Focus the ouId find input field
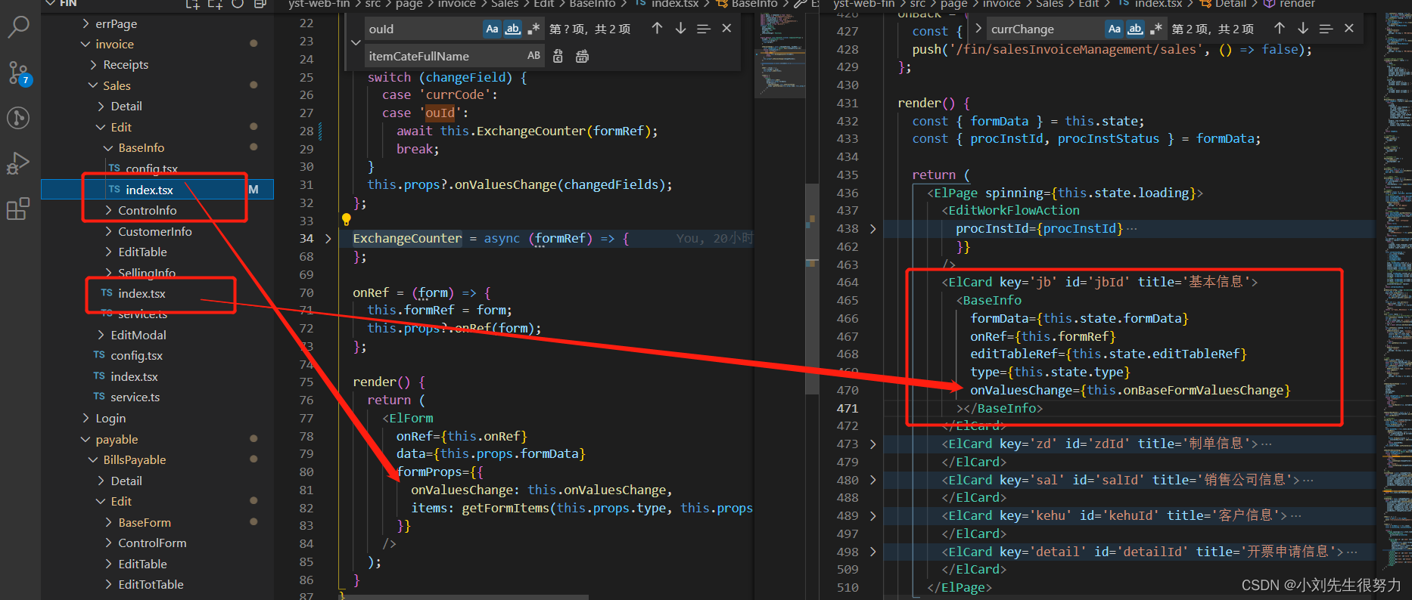This screenshot has height=600, width=1412. 424,29
